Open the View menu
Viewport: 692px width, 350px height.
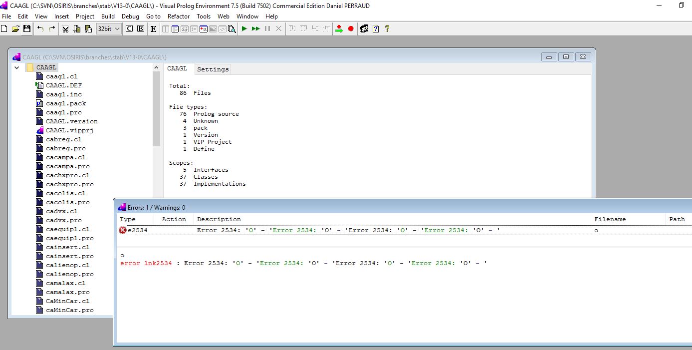pos(41,16)
